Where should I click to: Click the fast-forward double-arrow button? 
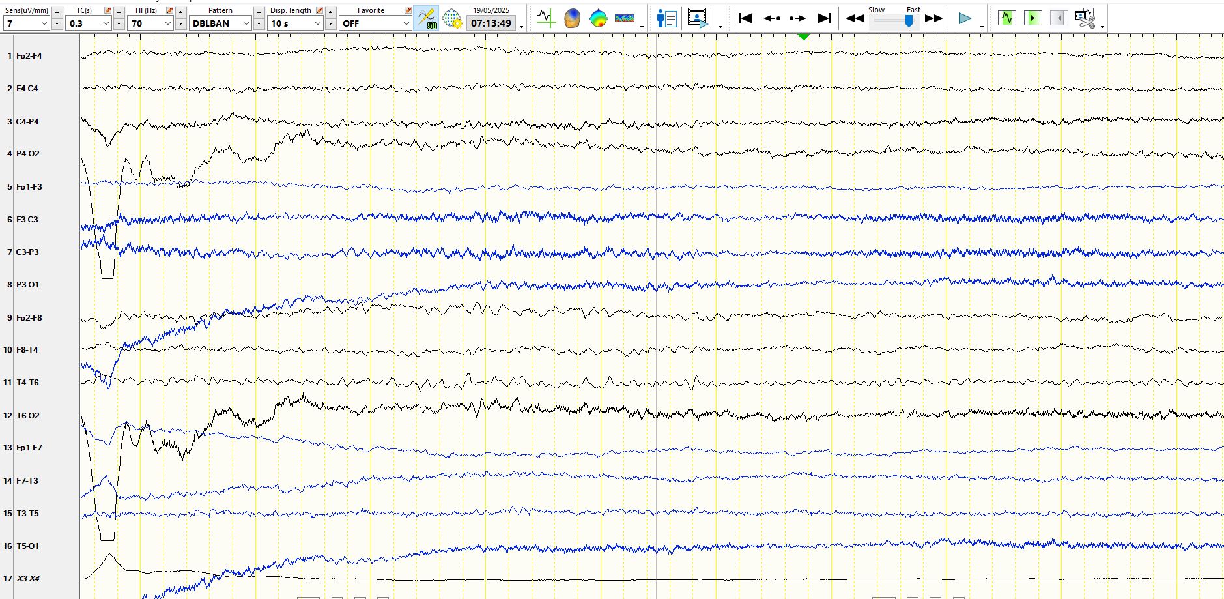[934, 18]
